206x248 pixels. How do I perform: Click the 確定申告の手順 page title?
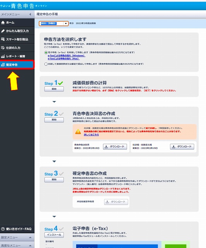47,14
